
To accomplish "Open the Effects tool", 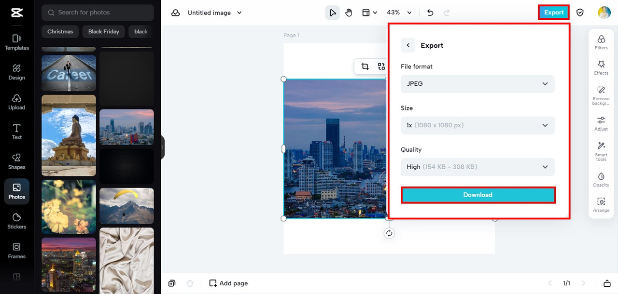I will [x=601, y=67].
